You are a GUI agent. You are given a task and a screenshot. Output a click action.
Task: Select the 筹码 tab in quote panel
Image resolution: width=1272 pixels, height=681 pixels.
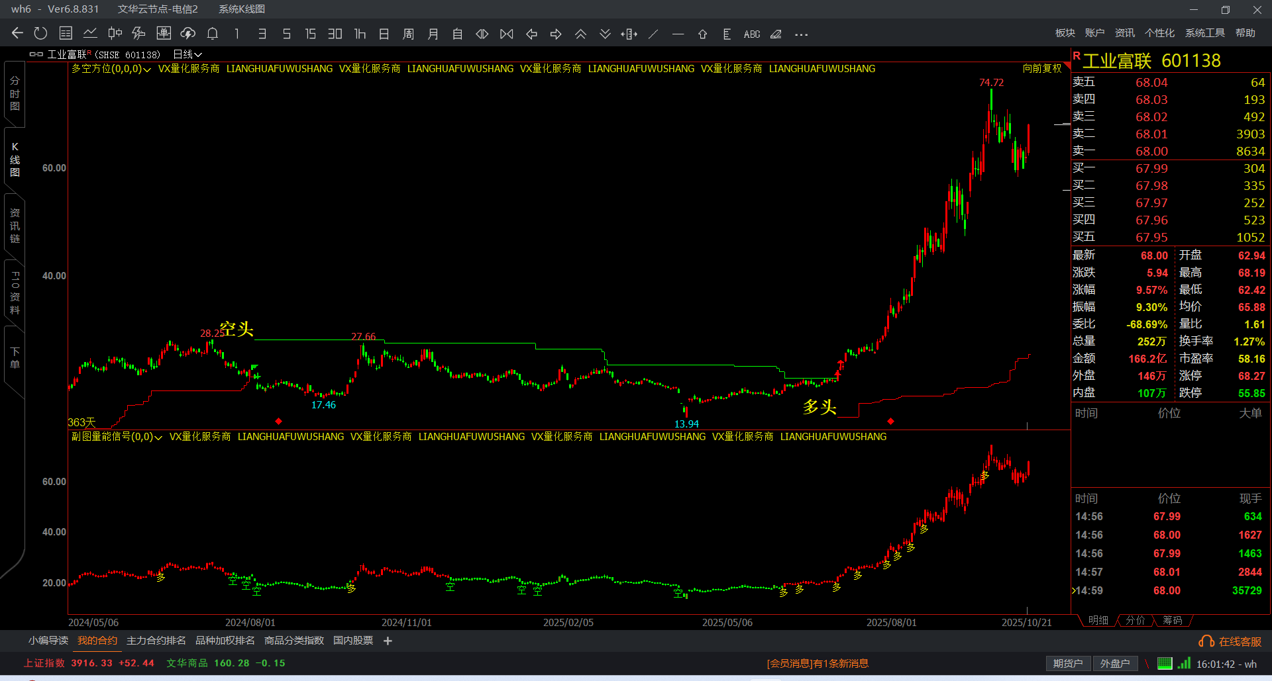pyautogui.click(x=1172, y=620)
